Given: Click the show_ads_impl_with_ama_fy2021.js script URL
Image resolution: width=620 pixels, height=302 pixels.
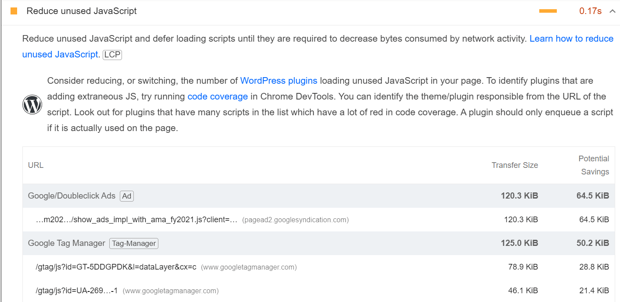Looking at the screenshot, I should (x=136, y=220).
